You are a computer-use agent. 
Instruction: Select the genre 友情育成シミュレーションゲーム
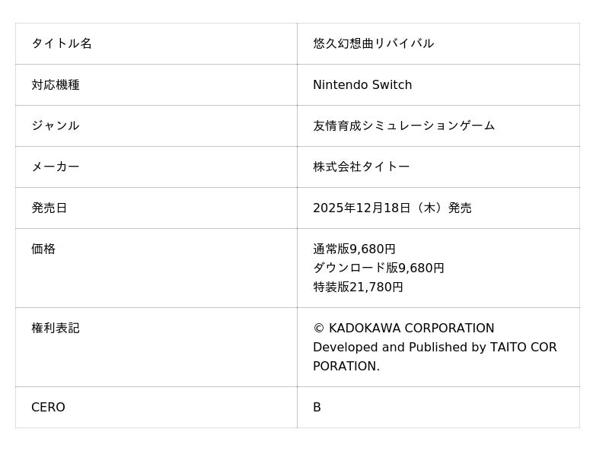point(403,125)
